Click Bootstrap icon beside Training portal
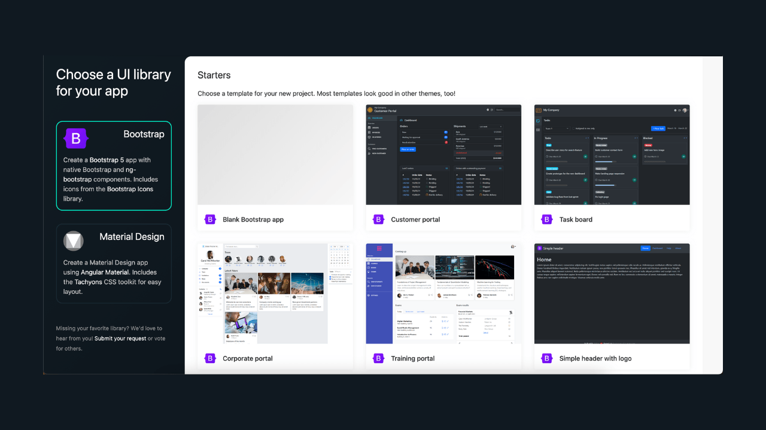 point(378,358)
